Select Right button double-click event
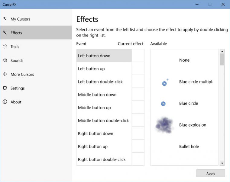This screenshot has height=182, width=230. coord(104,159)
